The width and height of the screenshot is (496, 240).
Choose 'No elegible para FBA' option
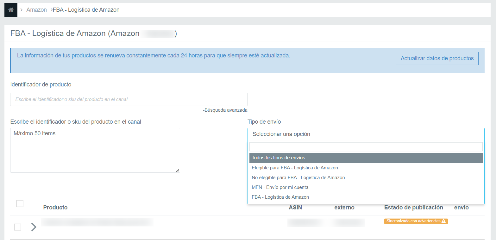366,178
